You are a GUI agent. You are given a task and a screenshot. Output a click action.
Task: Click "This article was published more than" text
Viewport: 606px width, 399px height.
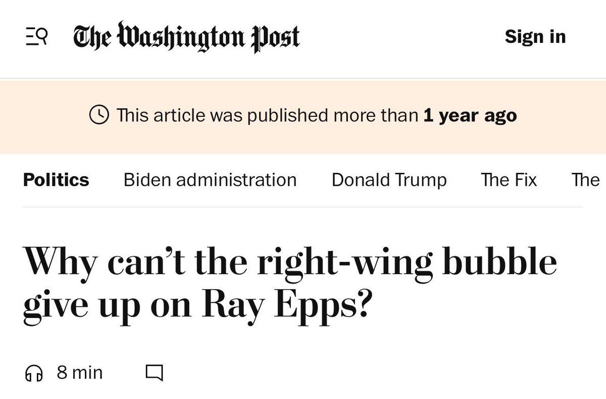[268, 116]
